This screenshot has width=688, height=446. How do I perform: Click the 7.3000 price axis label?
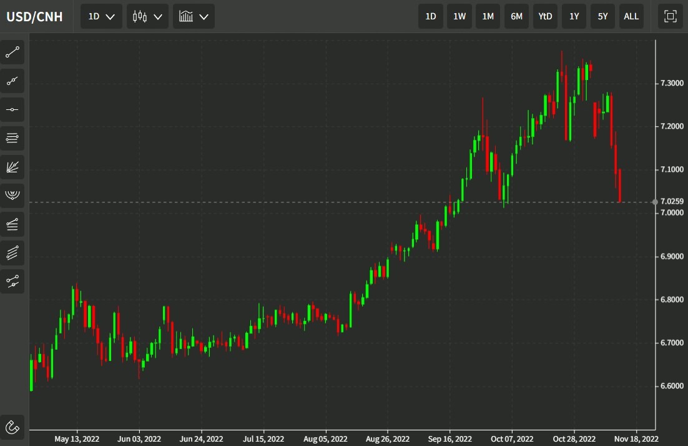[x=672, y=83]
